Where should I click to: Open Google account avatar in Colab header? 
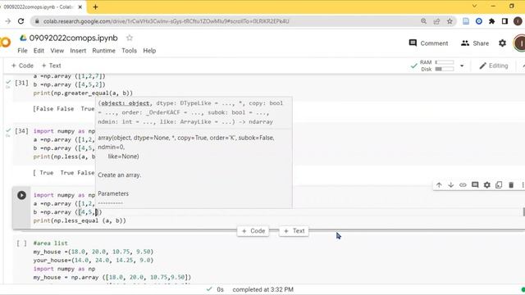pyautogui.click(x=520, y=43)
